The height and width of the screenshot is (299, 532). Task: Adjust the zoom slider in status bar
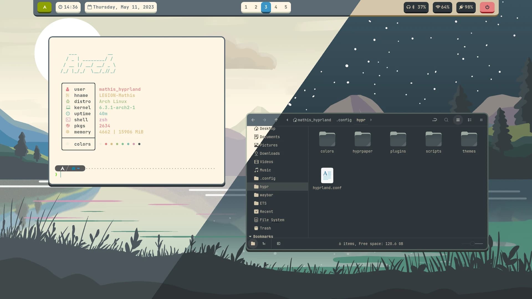point(473,244)
